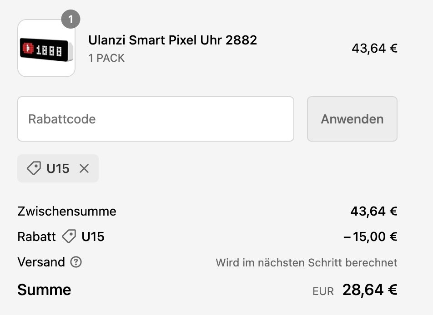Click the Zwischensumme label

67,211
